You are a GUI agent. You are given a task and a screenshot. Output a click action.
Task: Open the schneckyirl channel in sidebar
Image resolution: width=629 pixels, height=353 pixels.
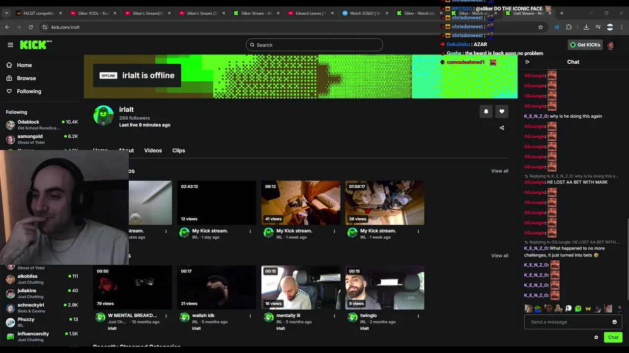coord(42,308)
